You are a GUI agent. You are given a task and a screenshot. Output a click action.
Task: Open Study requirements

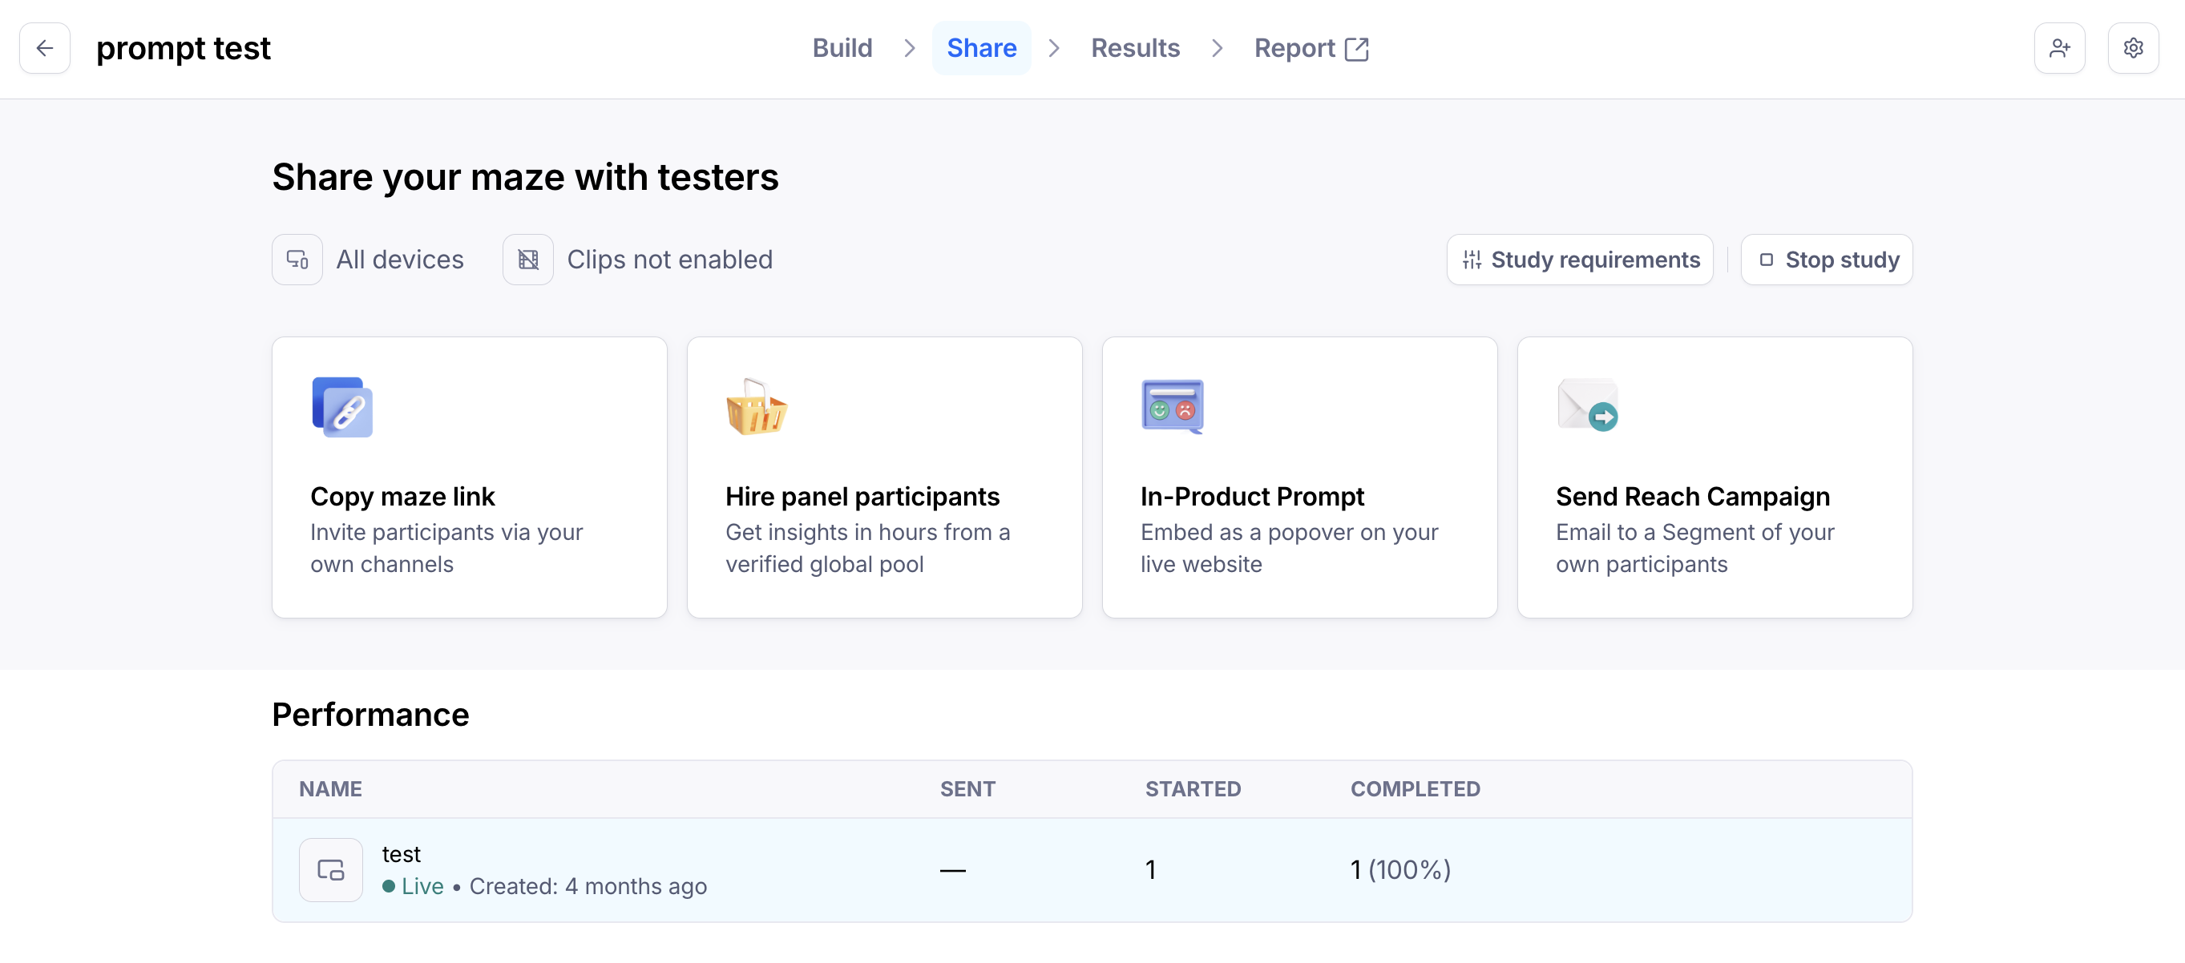tap(1579, 260)
